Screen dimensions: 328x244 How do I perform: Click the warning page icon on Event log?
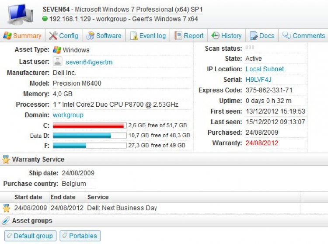pyautogui.click(x=134, y=36)
